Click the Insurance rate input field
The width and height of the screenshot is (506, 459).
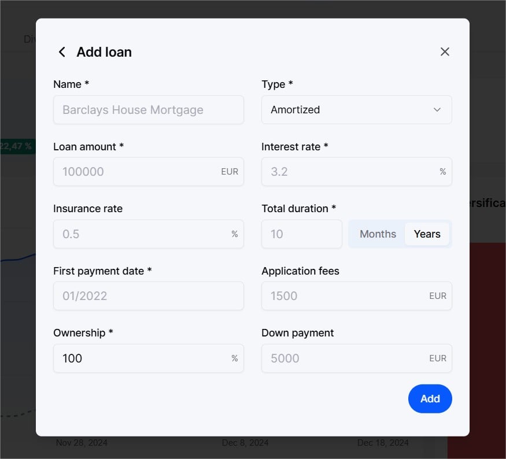[149, 234]
